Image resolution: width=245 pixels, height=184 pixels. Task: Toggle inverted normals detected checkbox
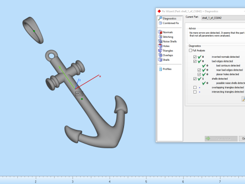195,57
